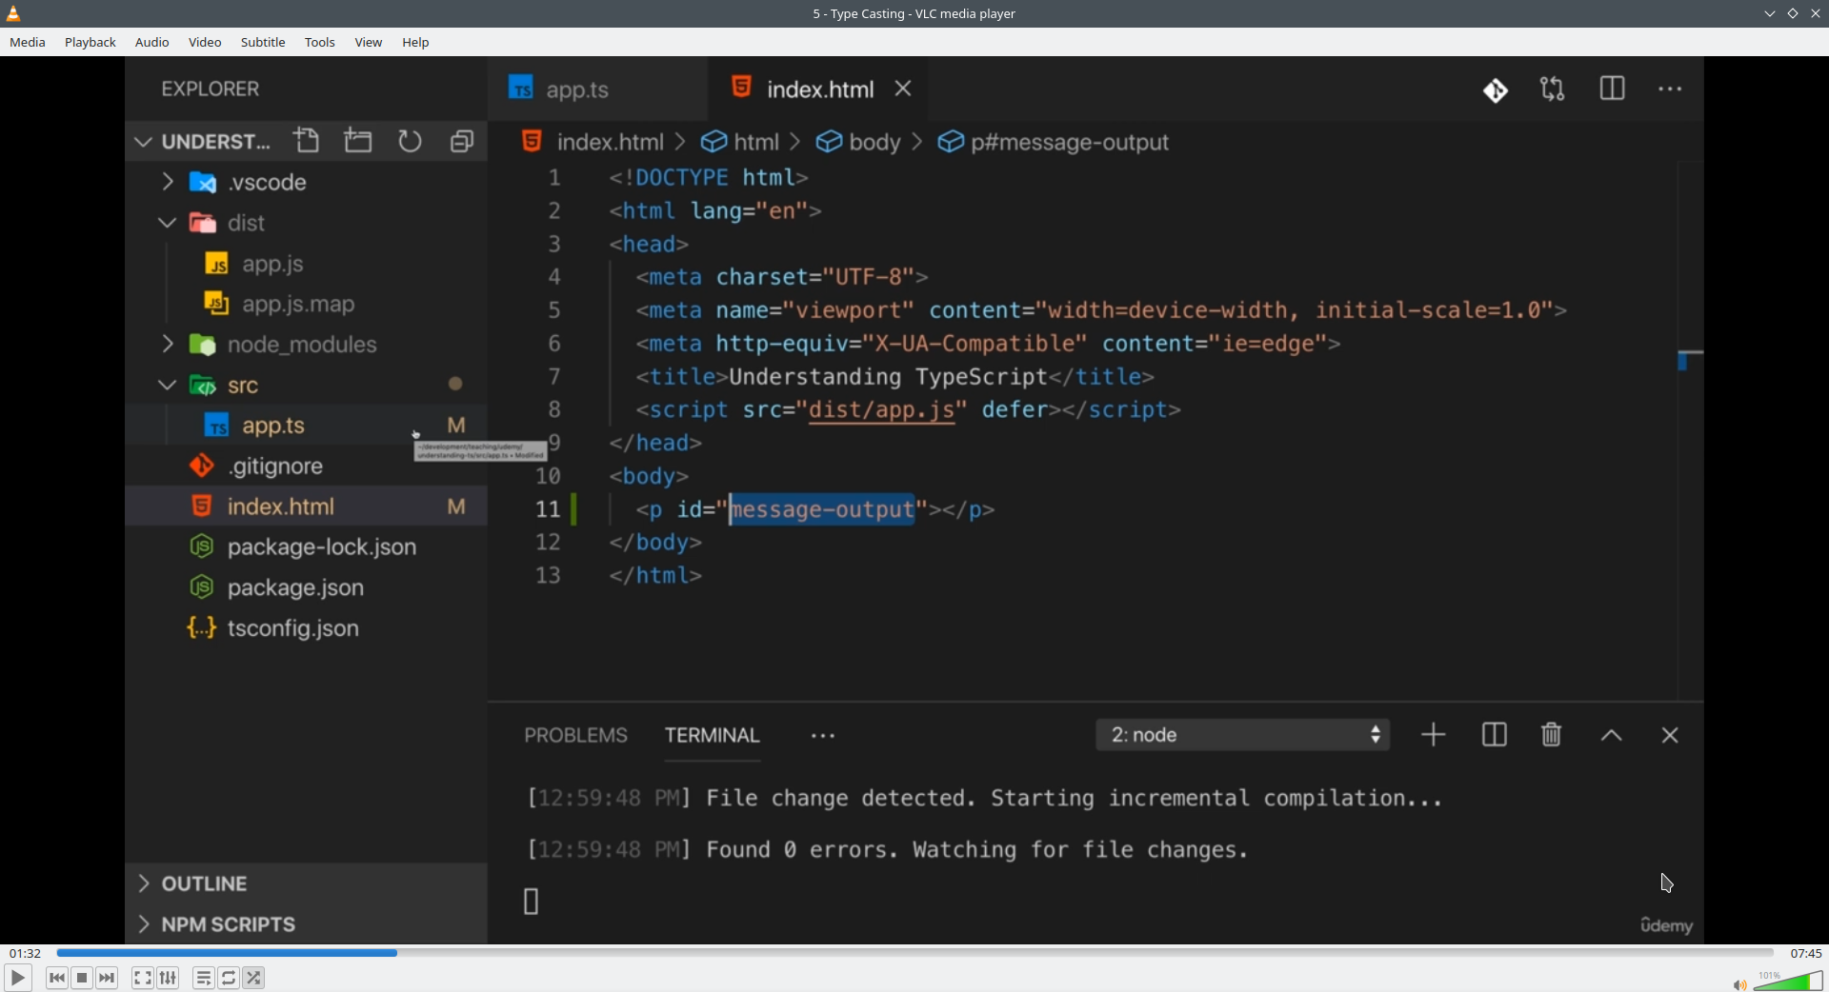This screenshot has width=1829, height=992.
Task: Click the trash icon to kill terminal
Action: click(x=1551, y=735)
